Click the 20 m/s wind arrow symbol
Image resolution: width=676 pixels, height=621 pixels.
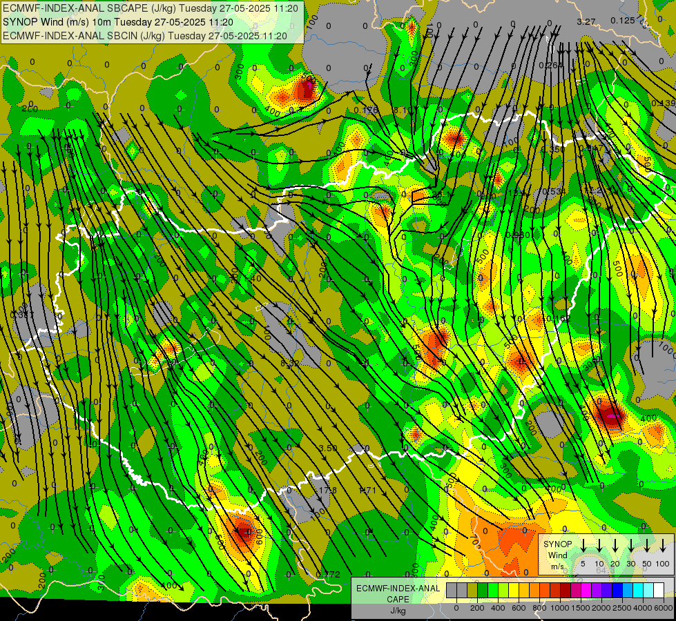[615, 545]
